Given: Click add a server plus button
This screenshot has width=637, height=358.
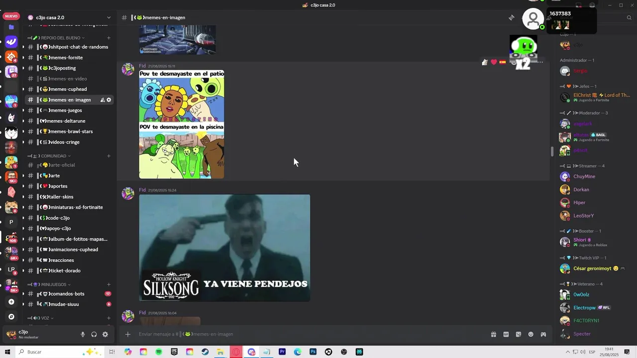Looking at the screenshot, I should point(11,302).
